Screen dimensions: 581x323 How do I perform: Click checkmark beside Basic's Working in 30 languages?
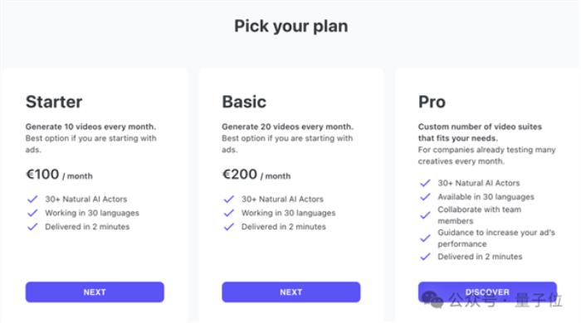[229, 213]
